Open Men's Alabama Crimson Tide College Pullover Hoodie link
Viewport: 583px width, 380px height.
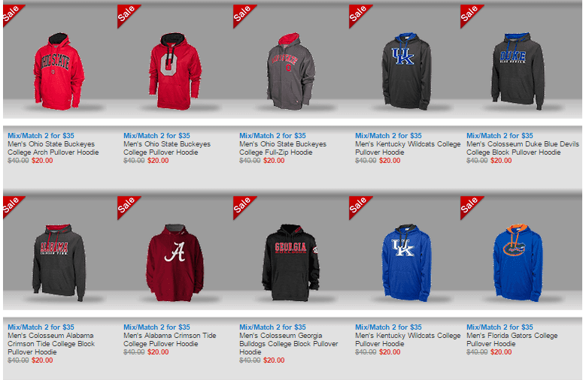point(169,339)
